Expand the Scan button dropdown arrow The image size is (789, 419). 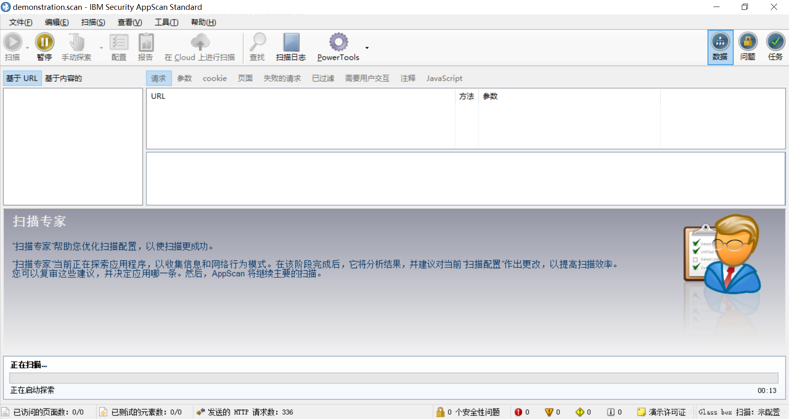point(28,48)
